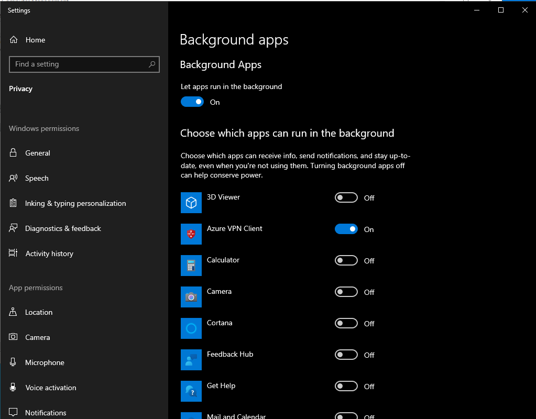The width and height of the screenshot is (536, 419).
Task: Disable Azure VPN Client background toggle
Action: pos(346,229)
